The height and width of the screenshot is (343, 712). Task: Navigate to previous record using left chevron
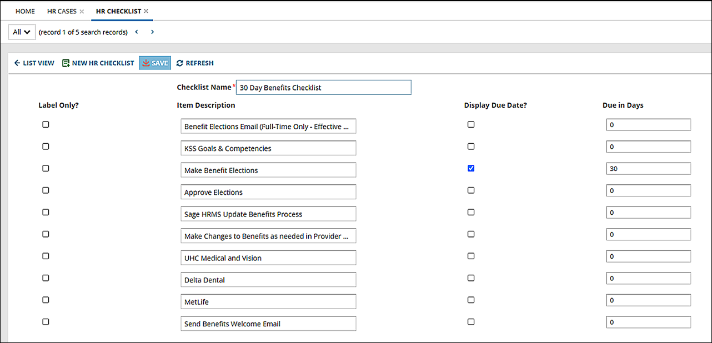(136, 32)
